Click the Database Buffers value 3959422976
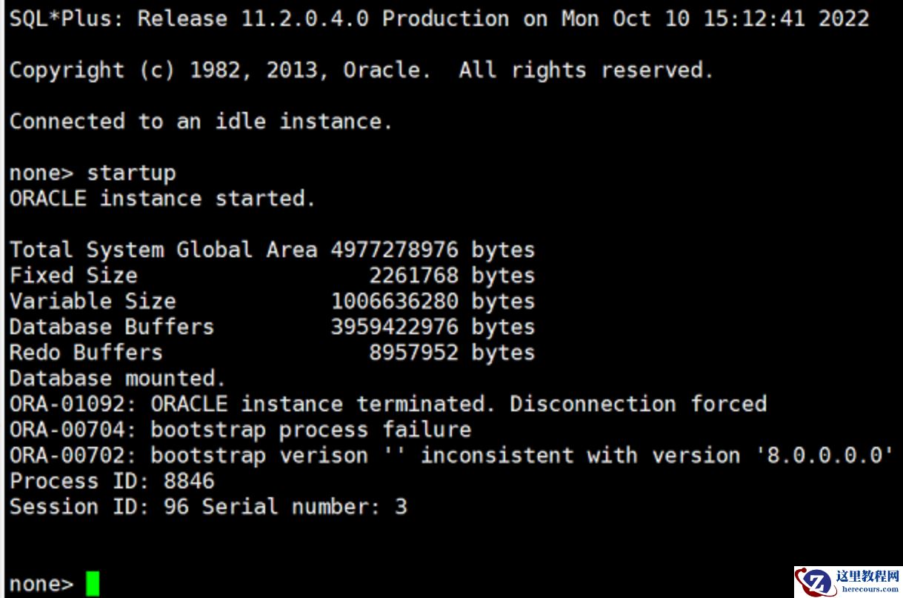Image resolution: width=903 pixels, height=598 pixels. (x=394, y=327)
